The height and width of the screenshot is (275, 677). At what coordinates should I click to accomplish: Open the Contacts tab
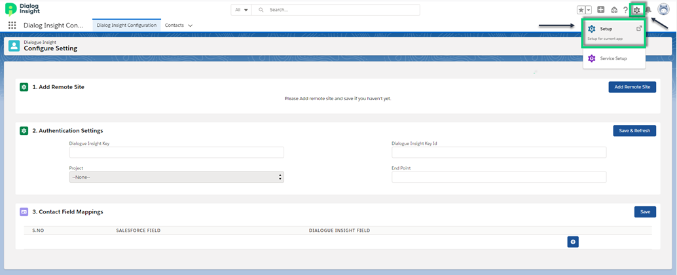pyautogui.click(x=174, y=25)
